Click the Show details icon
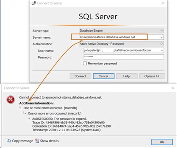Viewport: 177px width, 148px height. coord(37,141)
